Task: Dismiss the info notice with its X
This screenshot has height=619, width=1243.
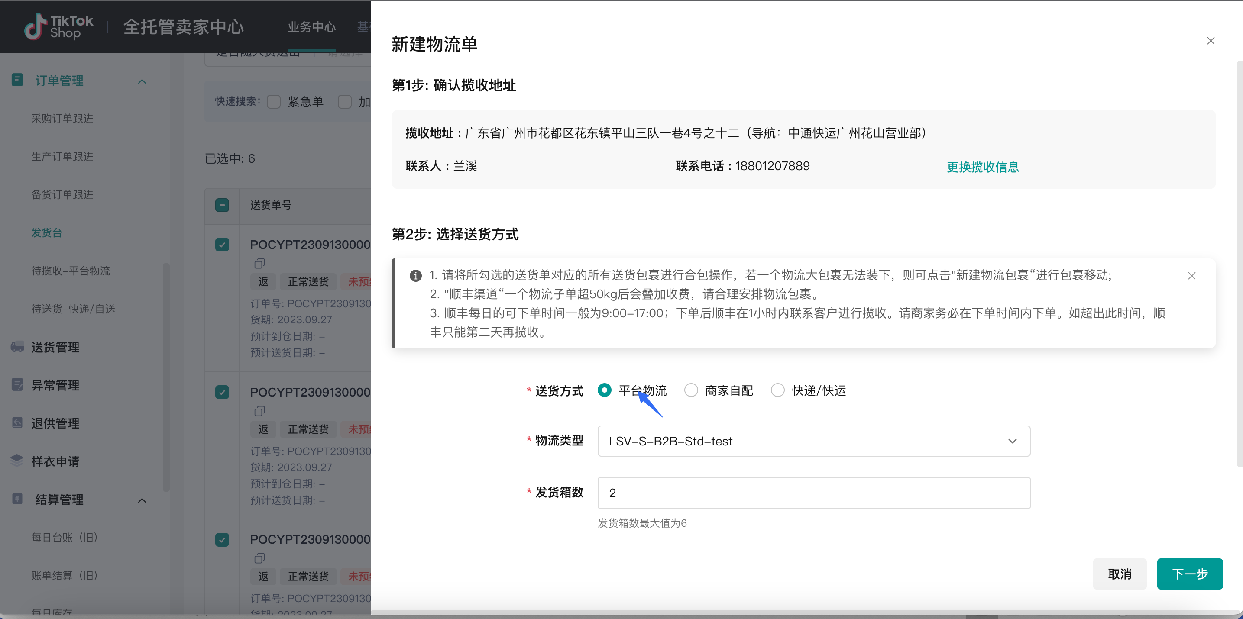Action: (1191, 276)
